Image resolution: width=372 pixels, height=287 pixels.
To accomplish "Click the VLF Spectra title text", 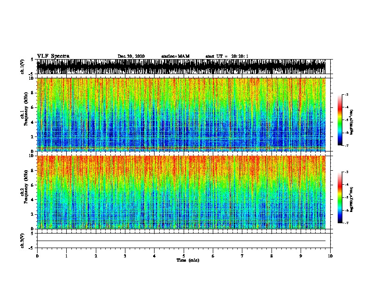I will (53, 56).
